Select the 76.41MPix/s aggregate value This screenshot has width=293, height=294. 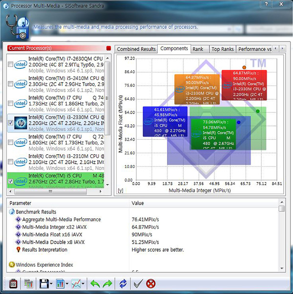(146, 219)
